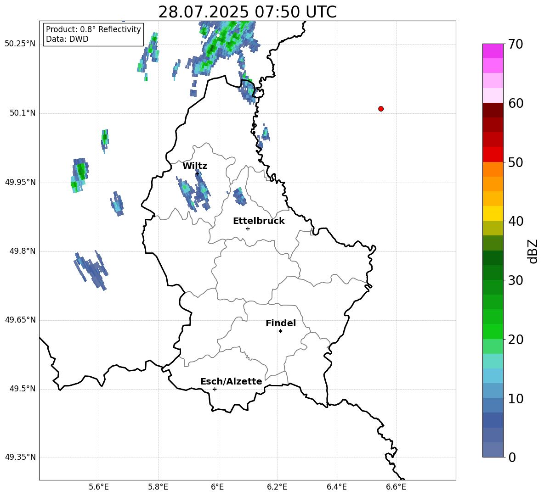Click the Esch/Alzette city label
This screenshot has width=544, height=496.
click(231, 382)
